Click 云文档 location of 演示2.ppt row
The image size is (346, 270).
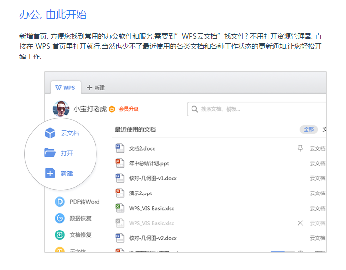coord(318,193)
